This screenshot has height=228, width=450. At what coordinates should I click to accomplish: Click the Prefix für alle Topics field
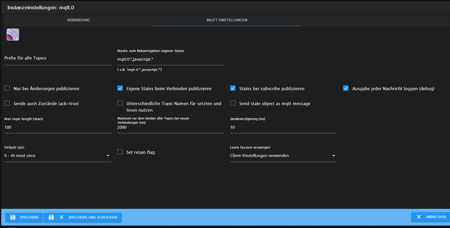(x=58, y=58)
